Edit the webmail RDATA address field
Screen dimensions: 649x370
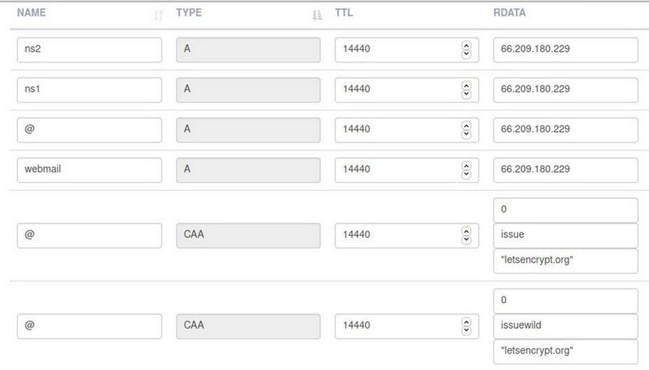565,169
